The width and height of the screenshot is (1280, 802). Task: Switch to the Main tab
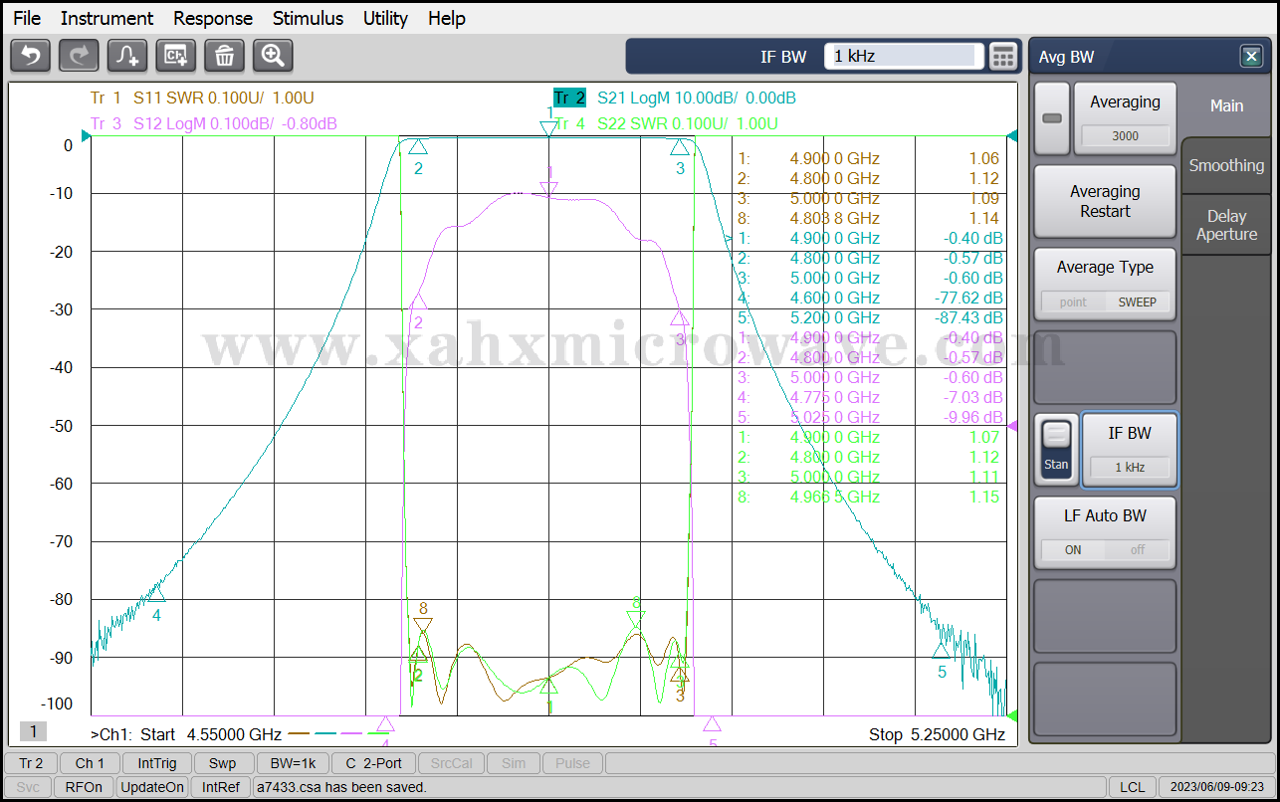tap(1226, 105)
